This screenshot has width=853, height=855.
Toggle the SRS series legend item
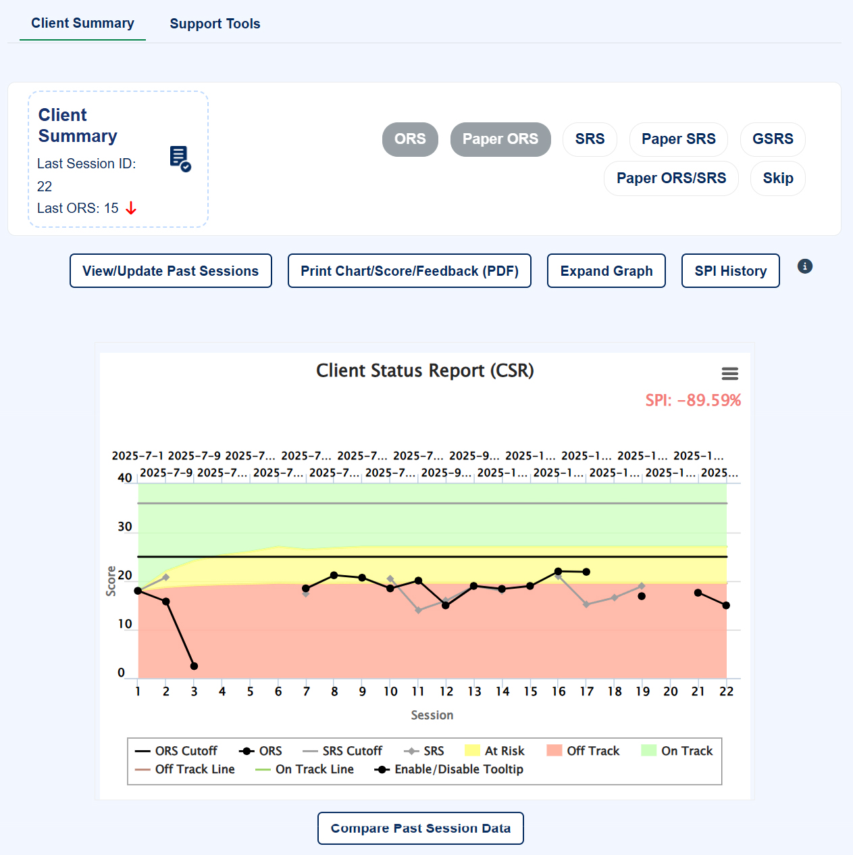[424, 751]
